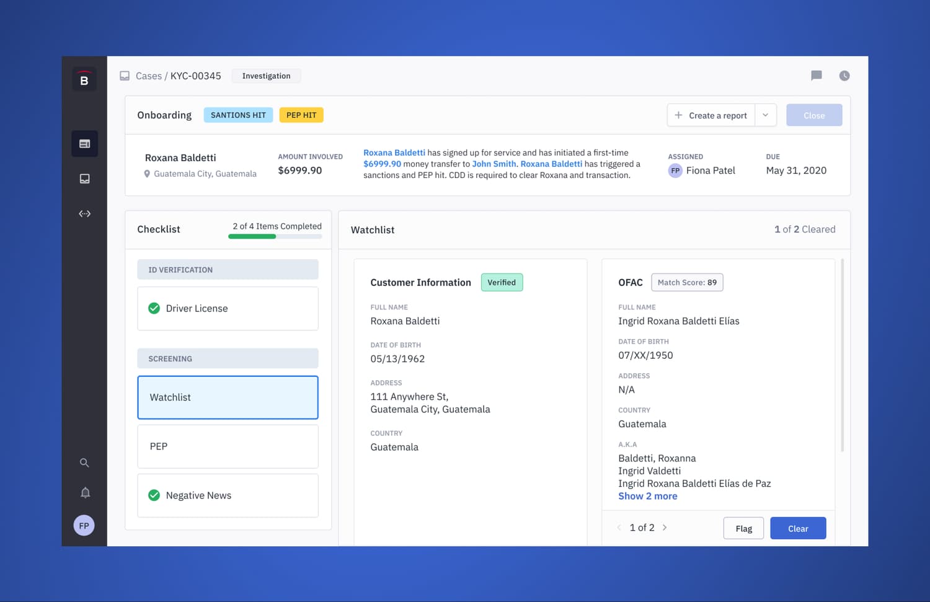Select the Negative News checklist item

228,495
